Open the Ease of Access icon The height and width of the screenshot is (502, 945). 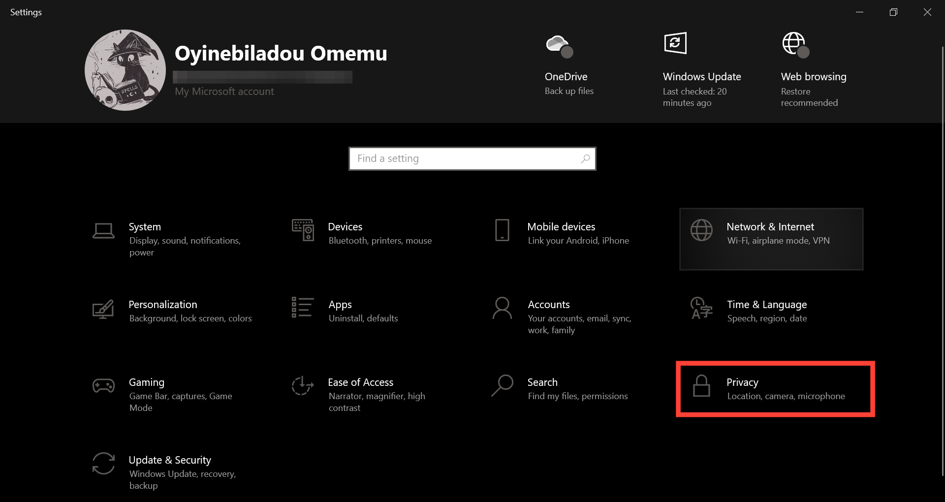pos(303,386)
